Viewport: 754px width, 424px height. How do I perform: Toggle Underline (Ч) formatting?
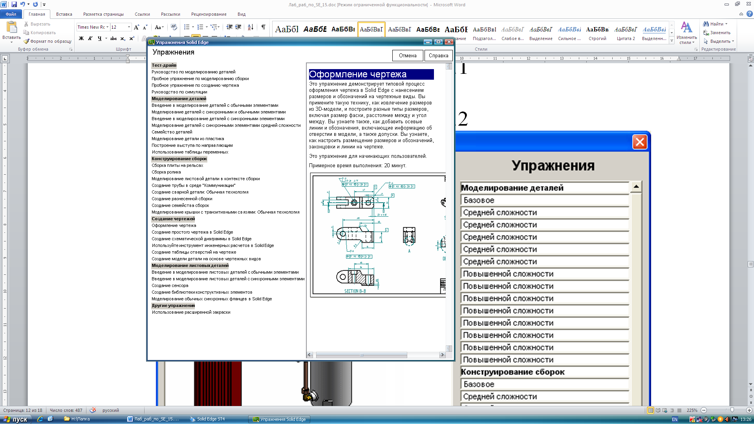pyautogui.click(x=99, y=38)
